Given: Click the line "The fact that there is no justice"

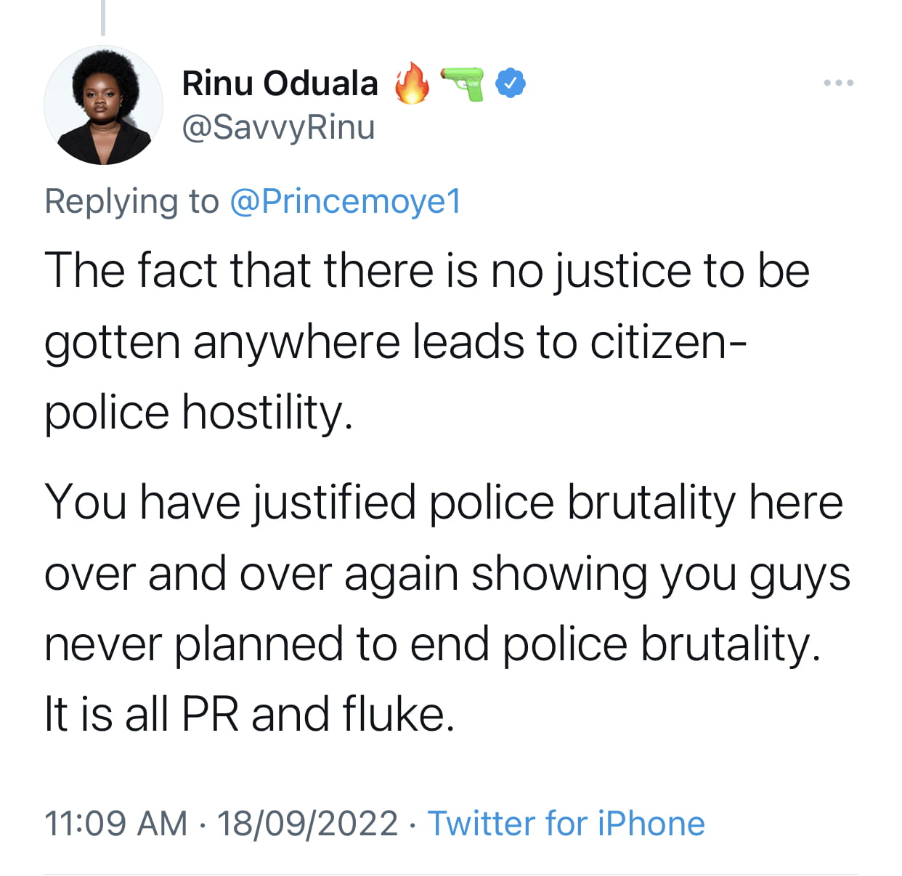Looking at the screenshot, I should point(427,271).
